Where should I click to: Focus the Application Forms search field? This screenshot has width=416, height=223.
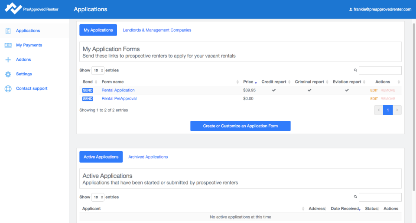click(380, 70)
